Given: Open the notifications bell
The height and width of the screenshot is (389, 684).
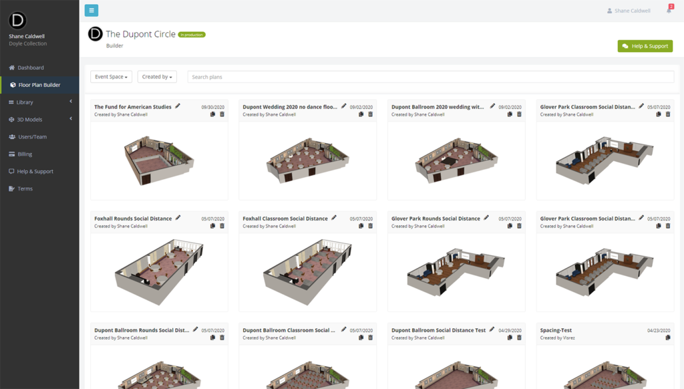Looking at the screenshot, I should click(x=669, y=11).
